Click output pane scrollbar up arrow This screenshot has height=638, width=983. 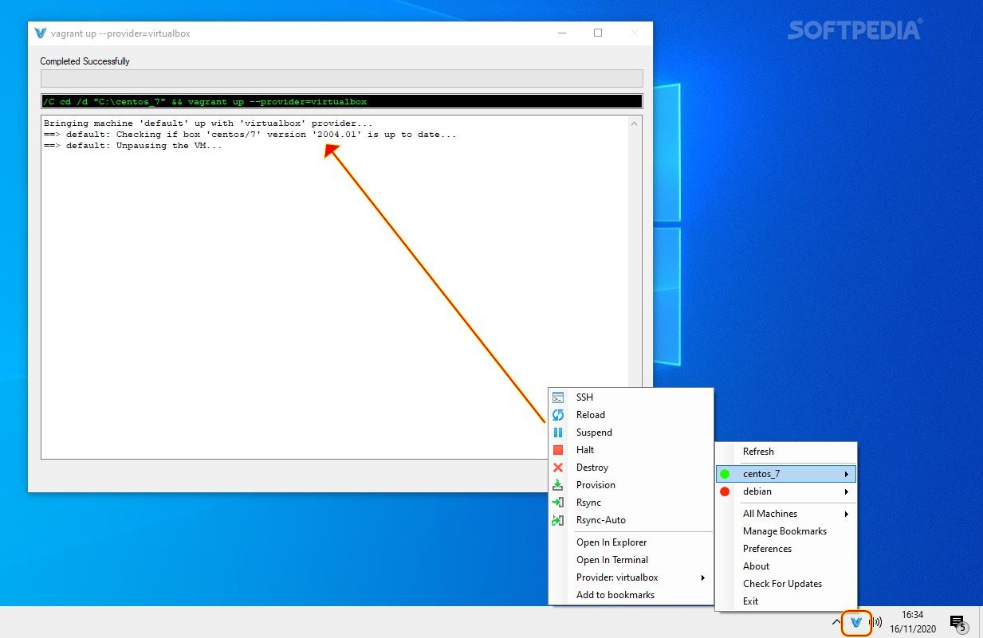635,123
